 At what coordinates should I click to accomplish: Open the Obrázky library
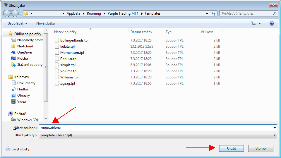(x=20, y=95)
